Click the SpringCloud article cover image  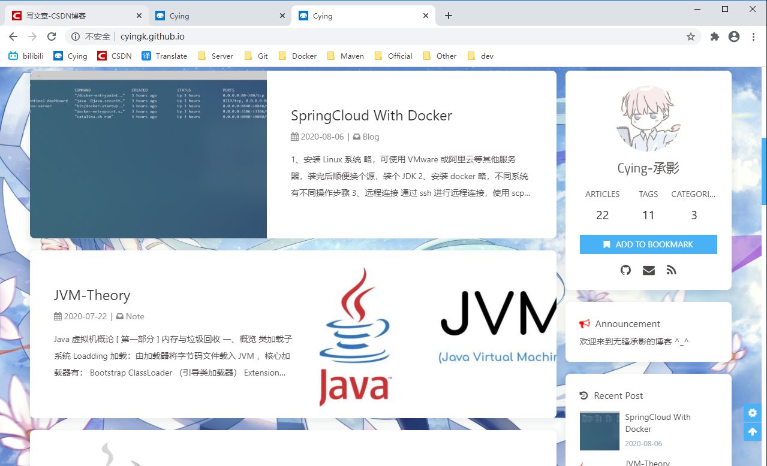pos(148,155)
